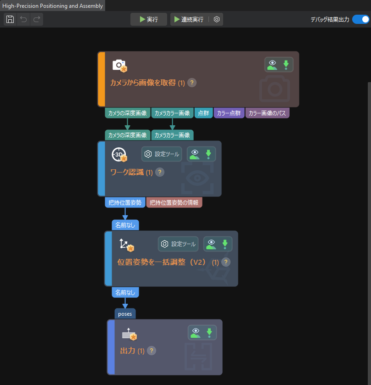Open help for 位置姿勢を一括調整（V2） step
This screenshot has height=385, width=371.
[226, 262]
